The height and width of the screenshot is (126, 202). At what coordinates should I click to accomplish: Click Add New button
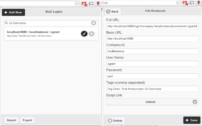(x=13, y=12)
